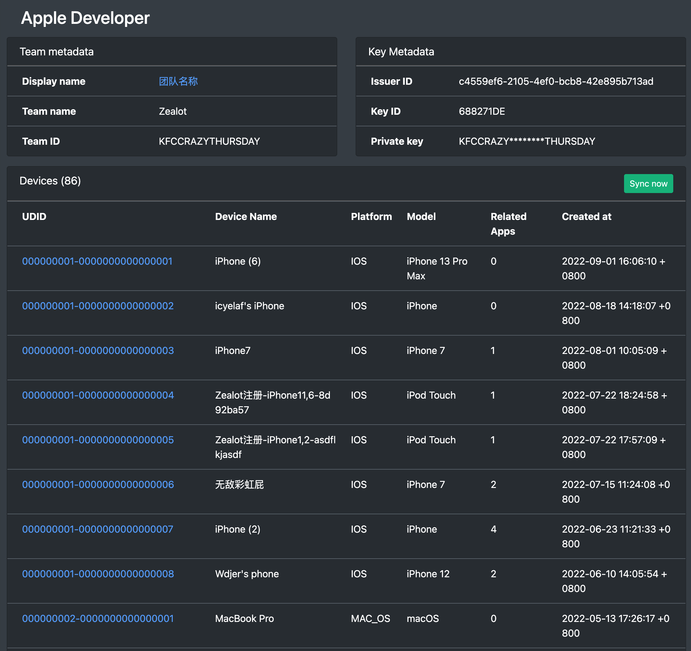Click the Created at column header
Screen dimensions: 691x651
point(586,216)
